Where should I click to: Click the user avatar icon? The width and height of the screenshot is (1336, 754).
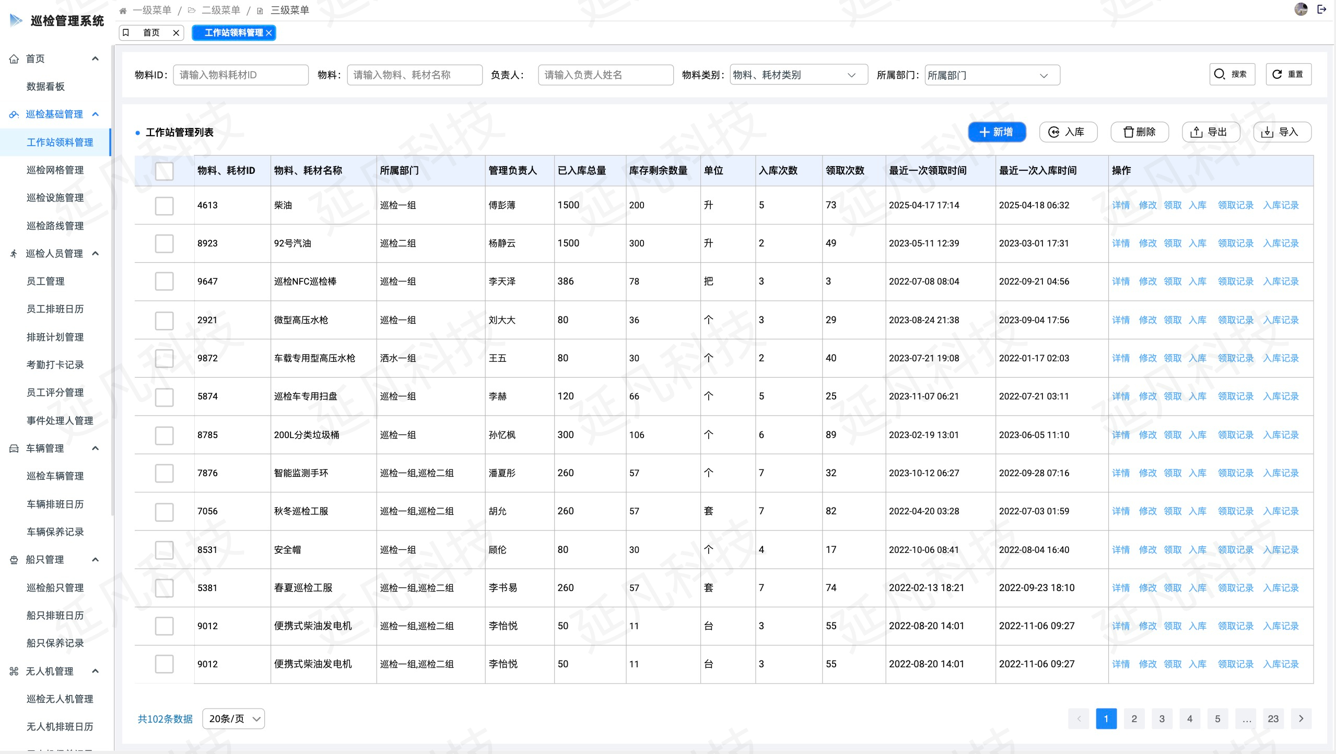1300,9
